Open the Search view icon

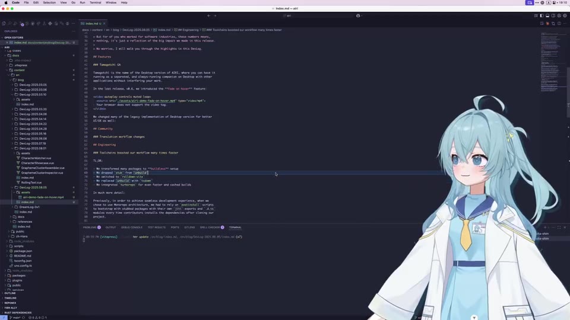9,24
